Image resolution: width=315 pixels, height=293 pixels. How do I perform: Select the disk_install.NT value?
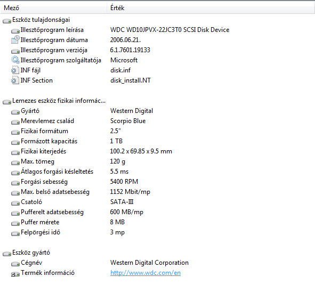point(131,80)
